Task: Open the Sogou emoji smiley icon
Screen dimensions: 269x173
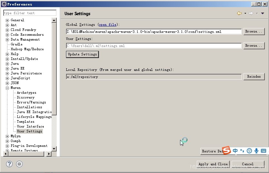Action: [x=249, y=151]
